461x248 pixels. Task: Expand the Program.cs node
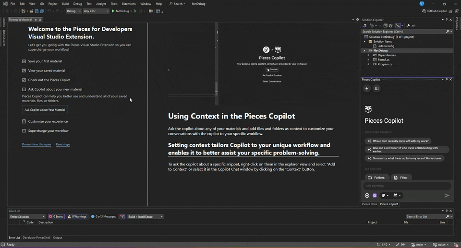point(368,64)
